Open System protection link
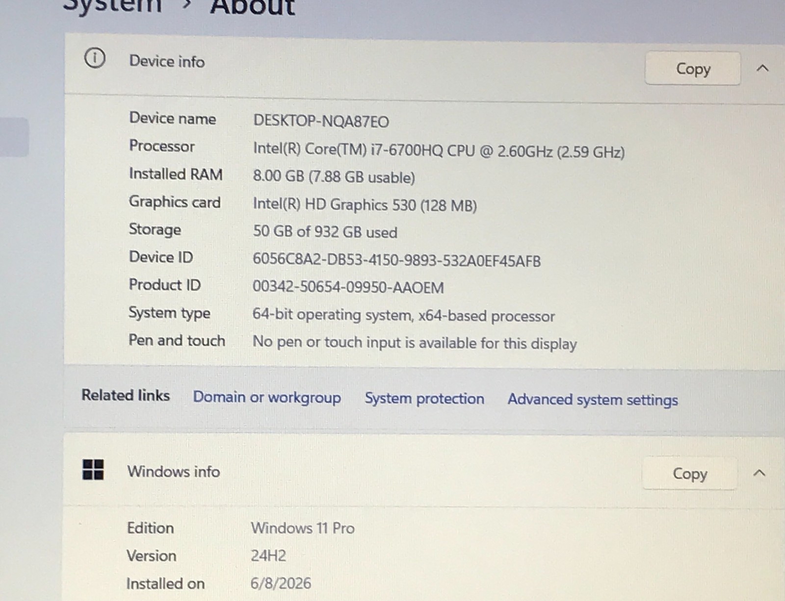785x601 pixels. pos(424,399)
